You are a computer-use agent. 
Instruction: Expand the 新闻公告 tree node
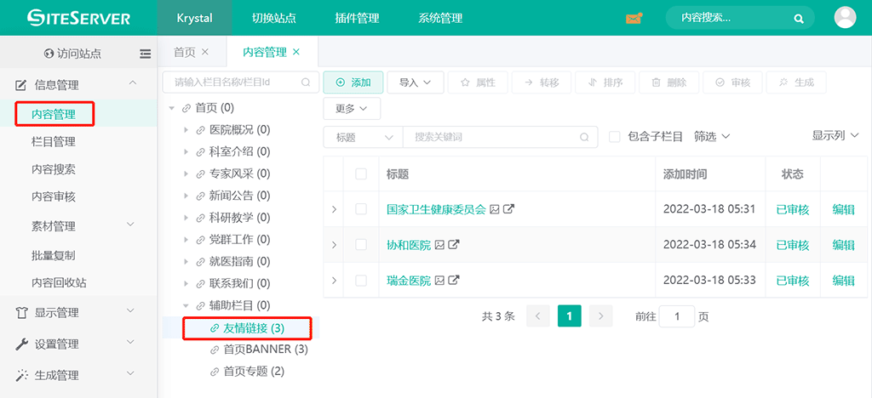186,196
